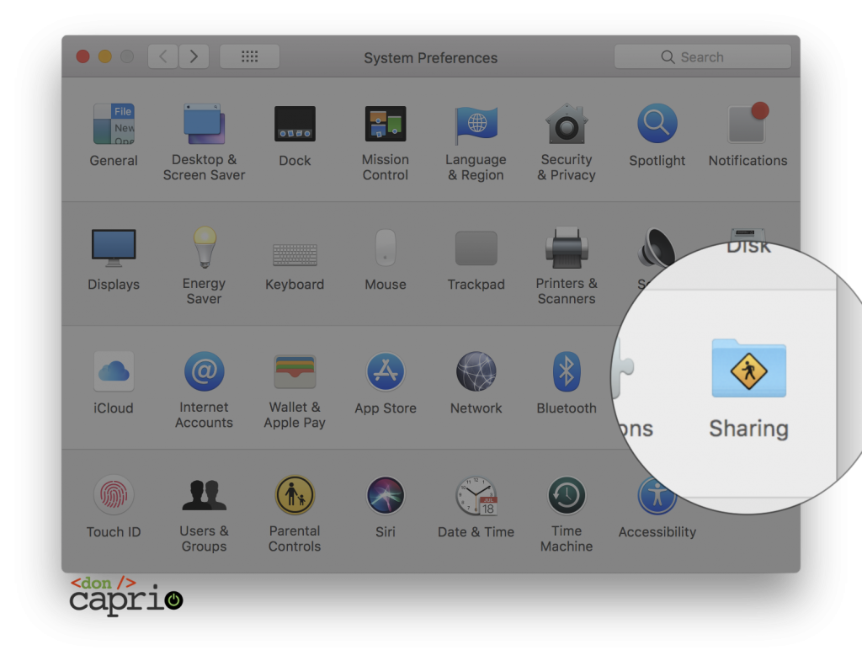This screenshot has height=661, width=862.
Task: Click the forward navigation arrow
Action: (x=194, y=56)
